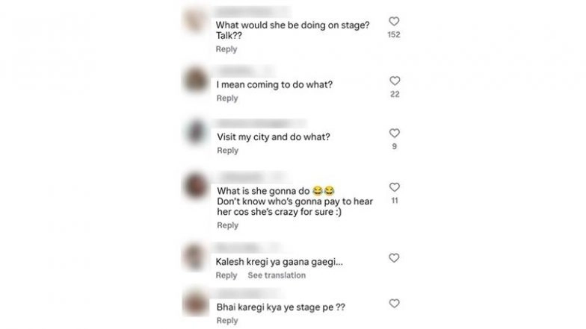The image size is (586, 329).
Task: Open first commenter's blurred profile picture
Action: click(x=196, y=19)
